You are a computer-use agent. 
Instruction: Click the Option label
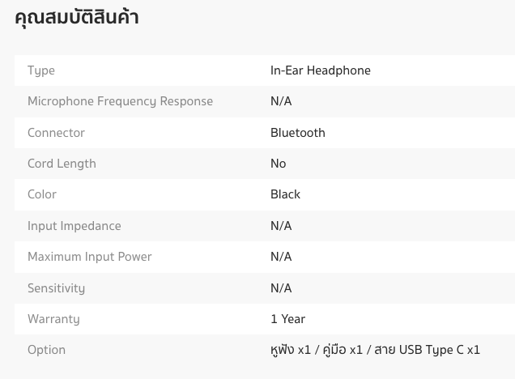click(46, 350)
